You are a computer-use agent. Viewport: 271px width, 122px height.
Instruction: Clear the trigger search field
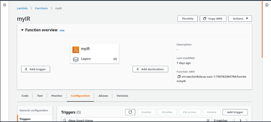tap(208, 120)
